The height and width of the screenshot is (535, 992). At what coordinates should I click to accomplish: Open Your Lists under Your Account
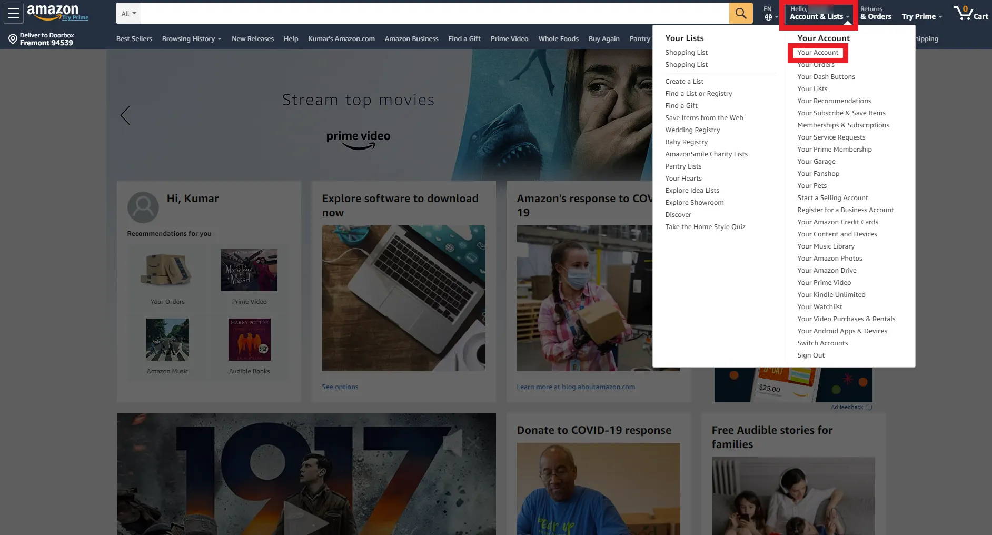click(x=812, y=88)
